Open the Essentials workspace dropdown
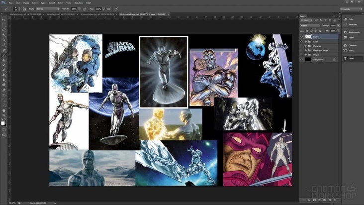 pyautogui.click(x=351, y=9)
